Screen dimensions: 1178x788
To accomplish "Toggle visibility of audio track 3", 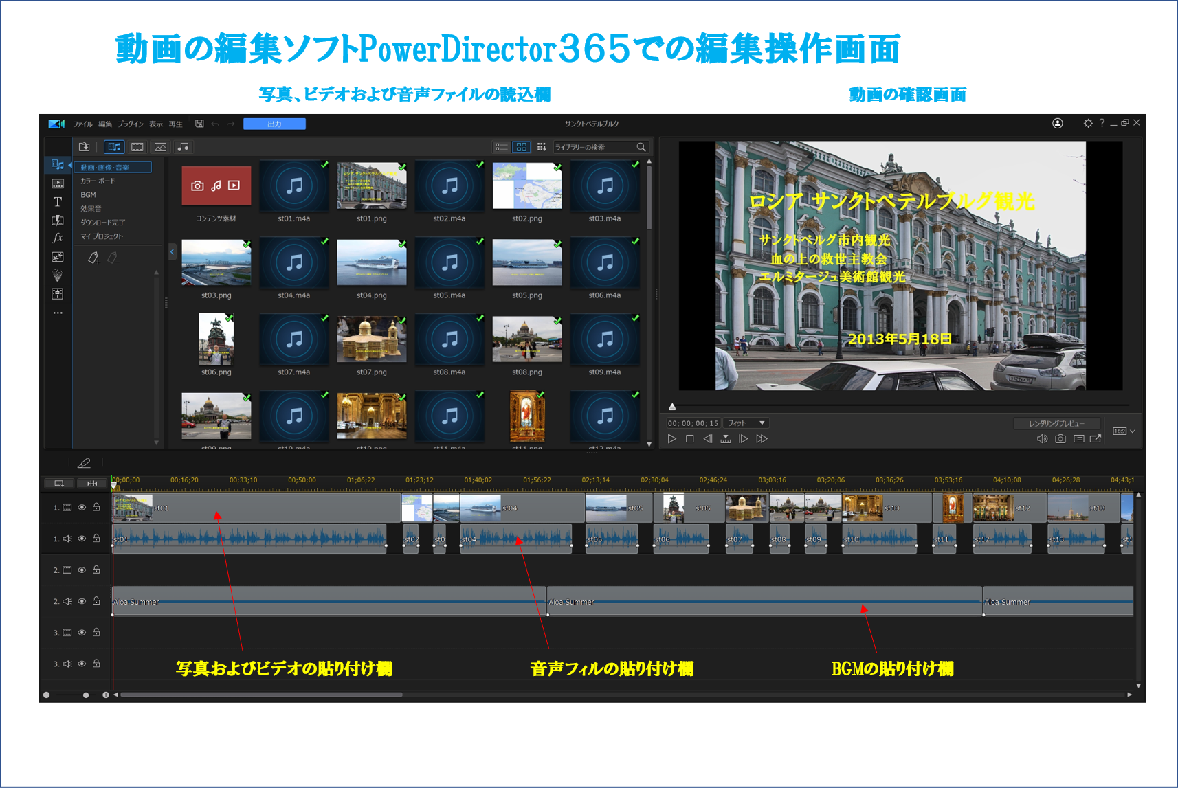I will tap(82, 664).
